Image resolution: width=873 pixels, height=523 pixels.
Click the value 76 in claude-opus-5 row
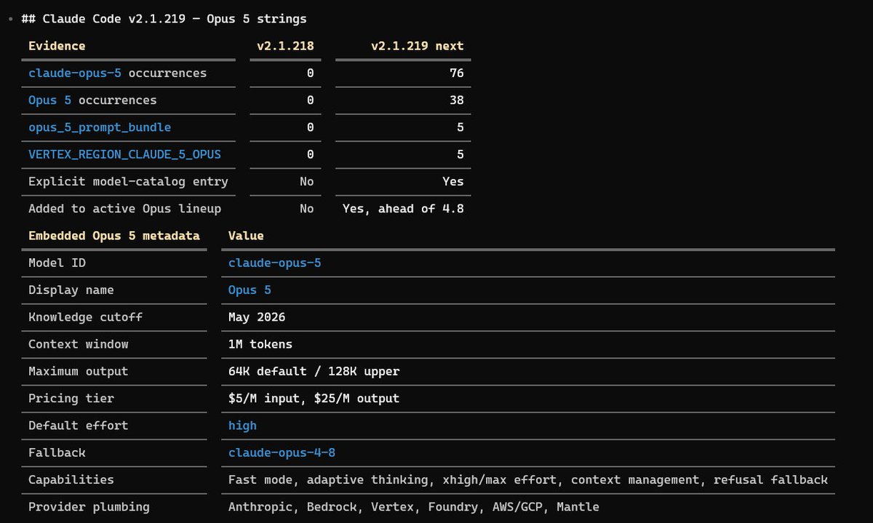pos(456,73)
